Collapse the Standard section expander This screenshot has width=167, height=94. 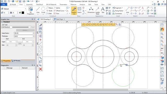click(x=2, y=22)
